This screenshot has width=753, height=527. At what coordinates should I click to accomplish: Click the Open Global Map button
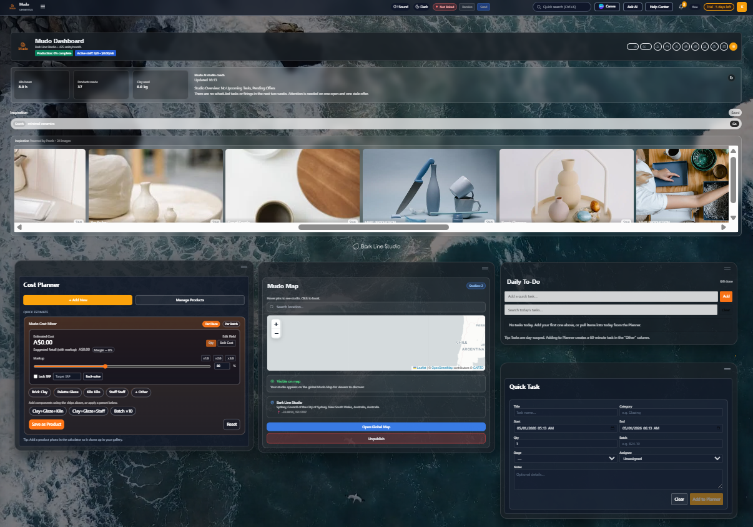point(376,426)
